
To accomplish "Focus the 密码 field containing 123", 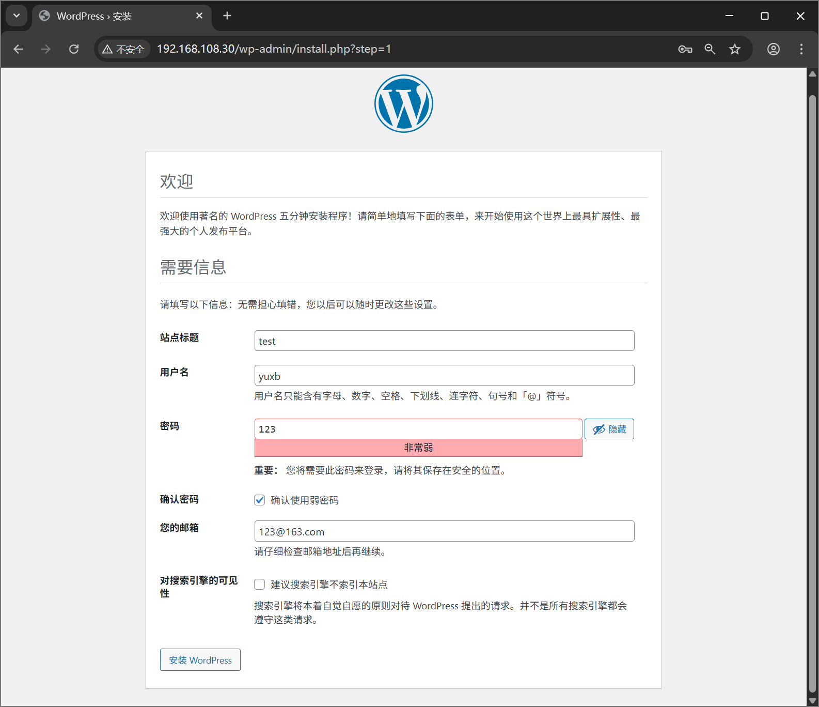I will (x=418, y=429).
